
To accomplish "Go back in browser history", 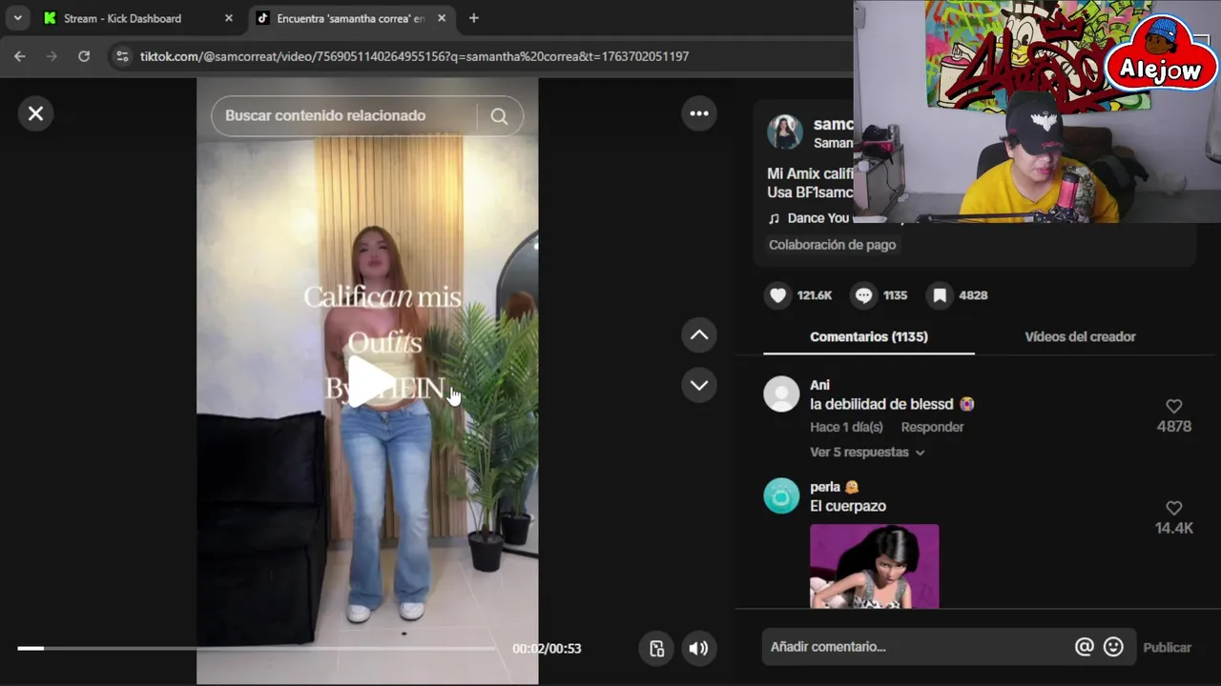I will click(x=19, y=56).
